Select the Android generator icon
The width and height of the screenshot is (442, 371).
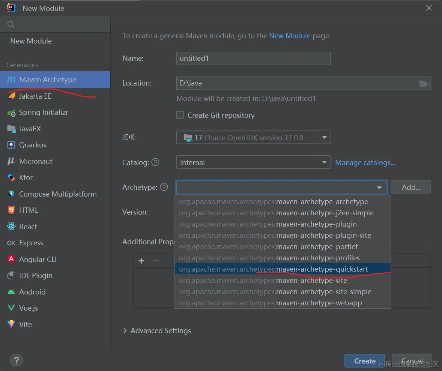point(12,292)
